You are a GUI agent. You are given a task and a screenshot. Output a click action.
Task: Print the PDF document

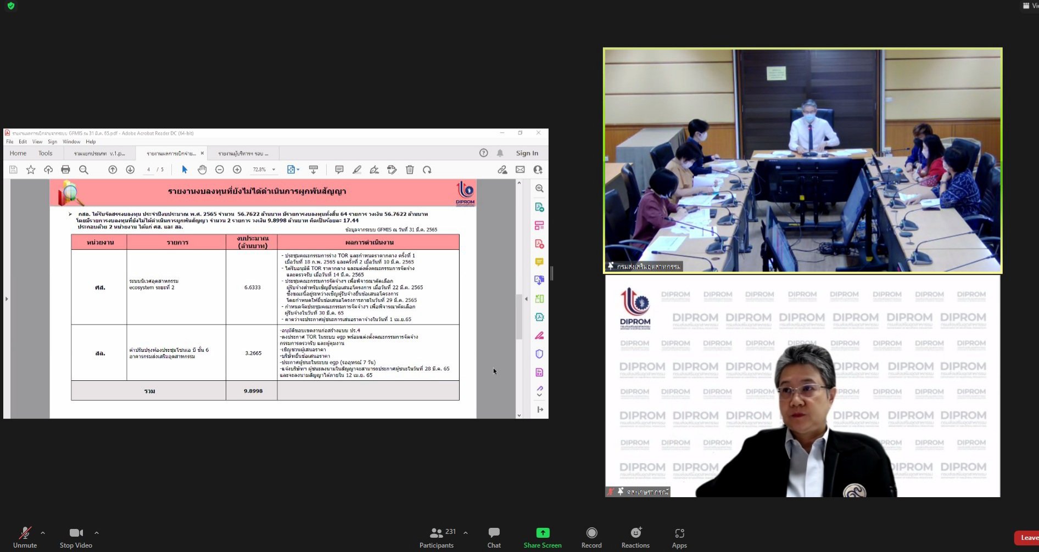point(66,170)
